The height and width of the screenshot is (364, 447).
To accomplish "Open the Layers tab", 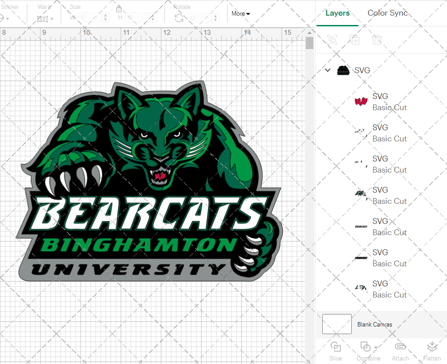I will click(337, 13).
